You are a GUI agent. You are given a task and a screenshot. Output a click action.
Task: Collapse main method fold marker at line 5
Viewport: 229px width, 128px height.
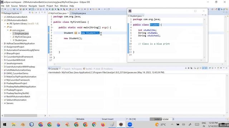(x=53, y=27)
